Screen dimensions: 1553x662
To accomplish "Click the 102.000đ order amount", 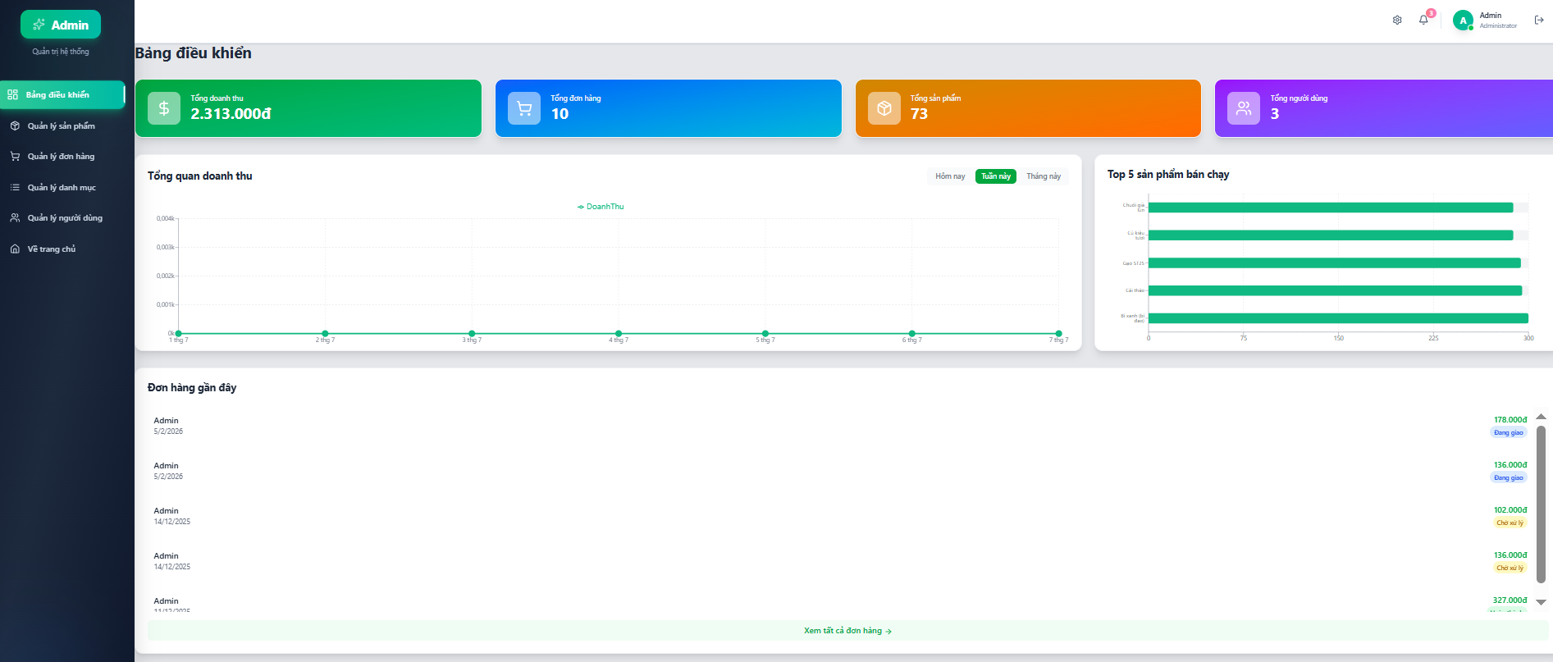I will [x=1510, y=509].
